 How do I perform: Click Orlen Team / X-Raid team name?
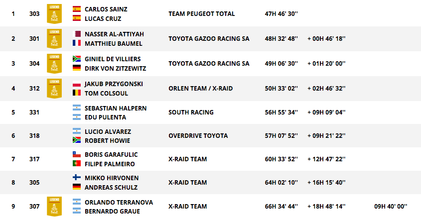tap(201, 89)
